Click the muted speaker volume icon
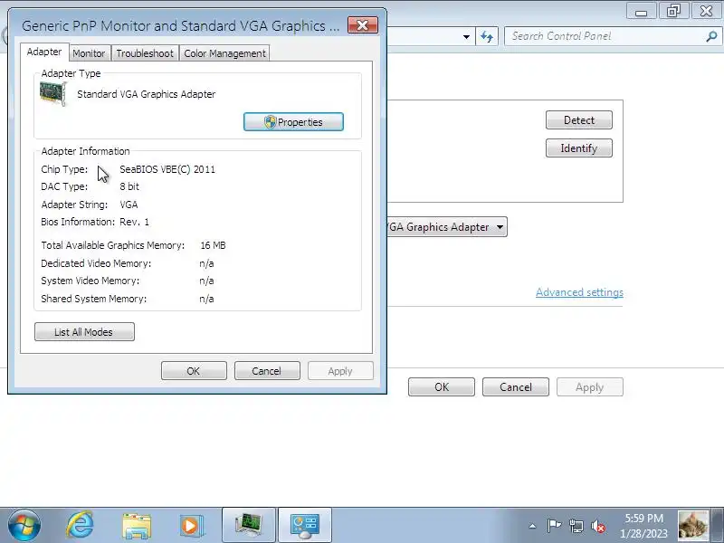Screen dimensions: 724x543 (x=598, y=526)
